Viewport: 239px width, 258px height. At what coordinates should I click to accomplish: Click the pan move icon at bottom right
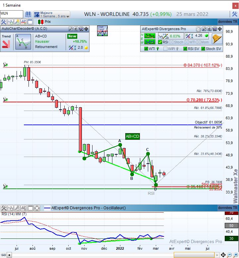(223, 255)
